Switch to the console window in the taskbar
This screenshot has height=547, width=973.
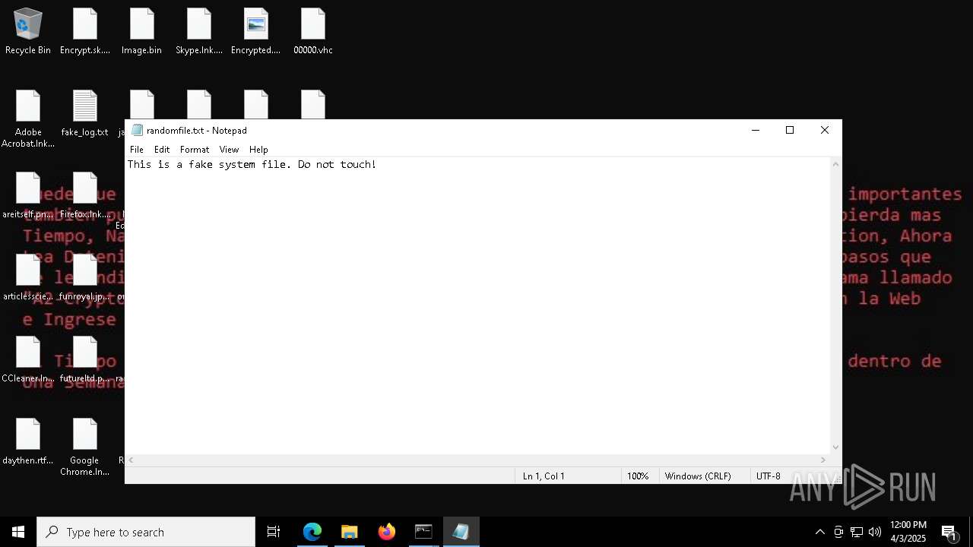click(424, 532)
